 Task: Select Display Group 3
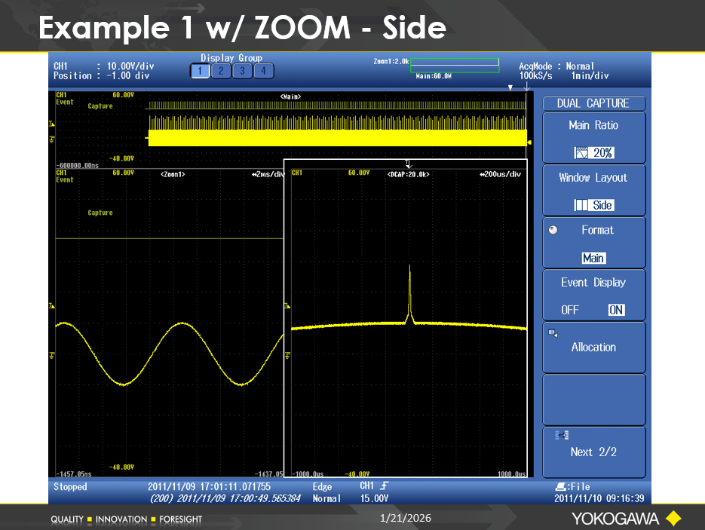242,71
